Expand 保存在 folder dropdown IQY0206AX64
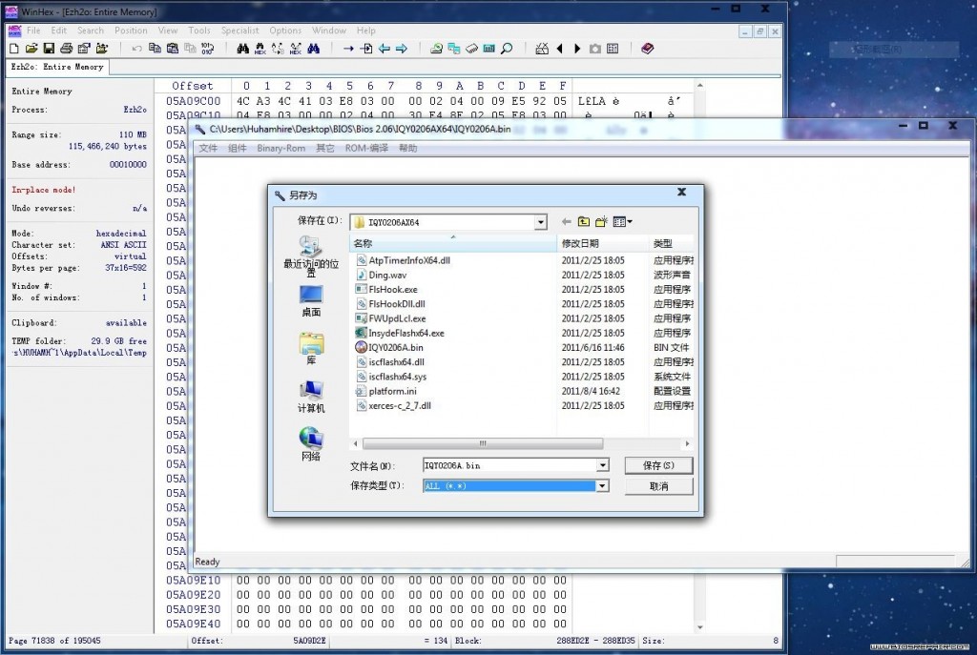The image size is (977, 655). click(540, 222)
